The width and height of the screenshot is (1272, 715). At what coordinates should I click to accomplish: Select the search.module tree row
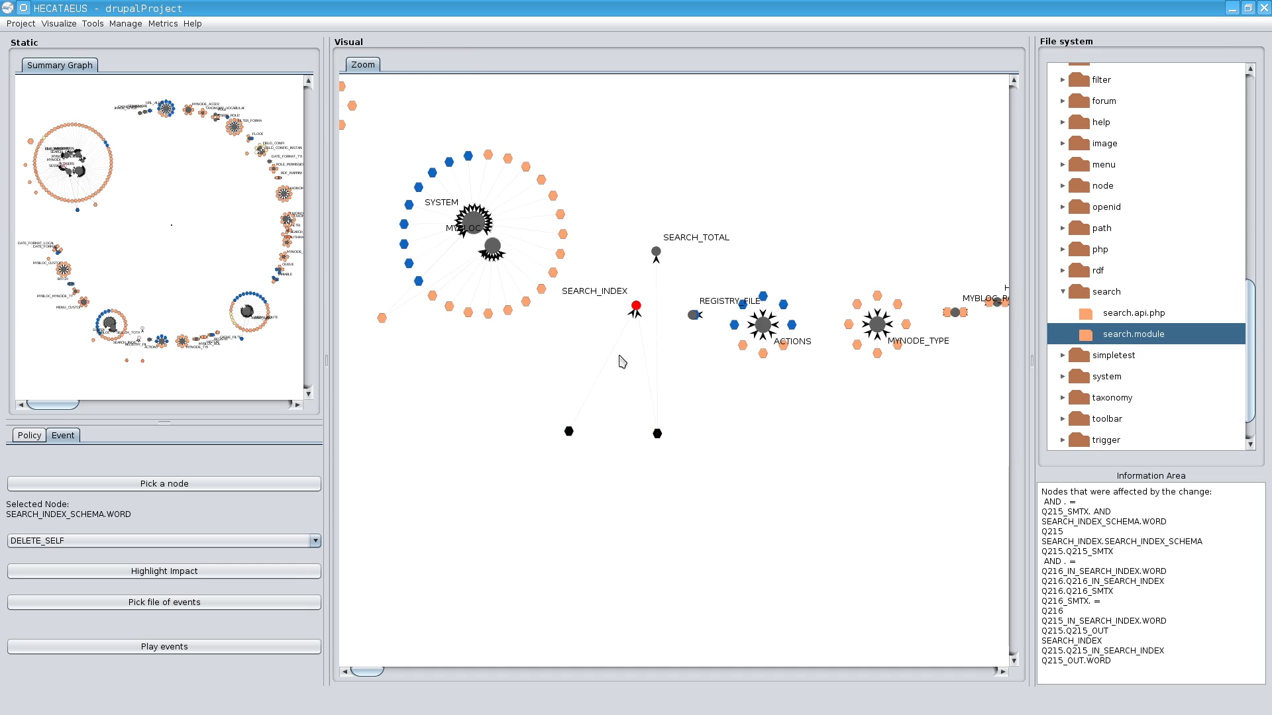click(x=1146, y=334)
